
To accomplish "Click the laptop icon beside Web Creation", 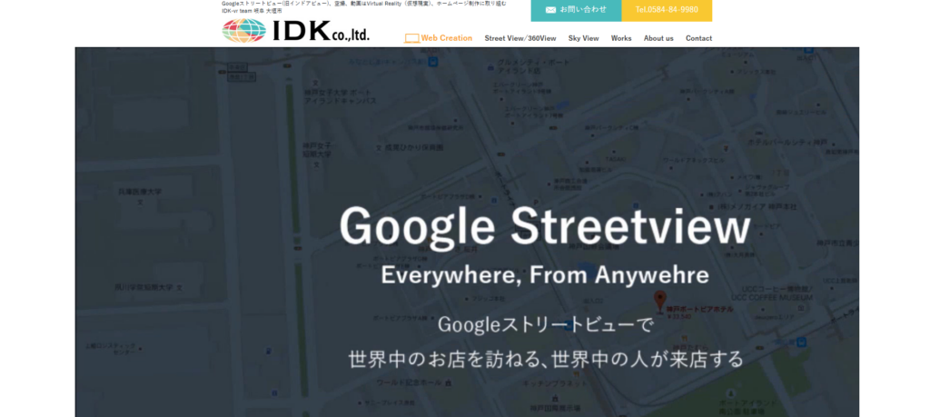I will 411,38.
